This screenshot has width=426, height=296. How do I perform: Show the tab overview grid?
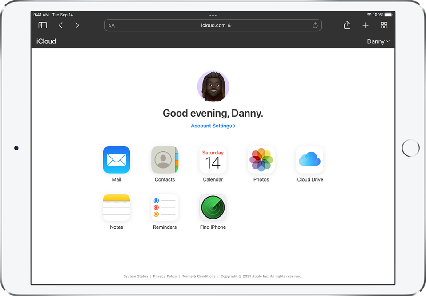click(x=384, y=25)
